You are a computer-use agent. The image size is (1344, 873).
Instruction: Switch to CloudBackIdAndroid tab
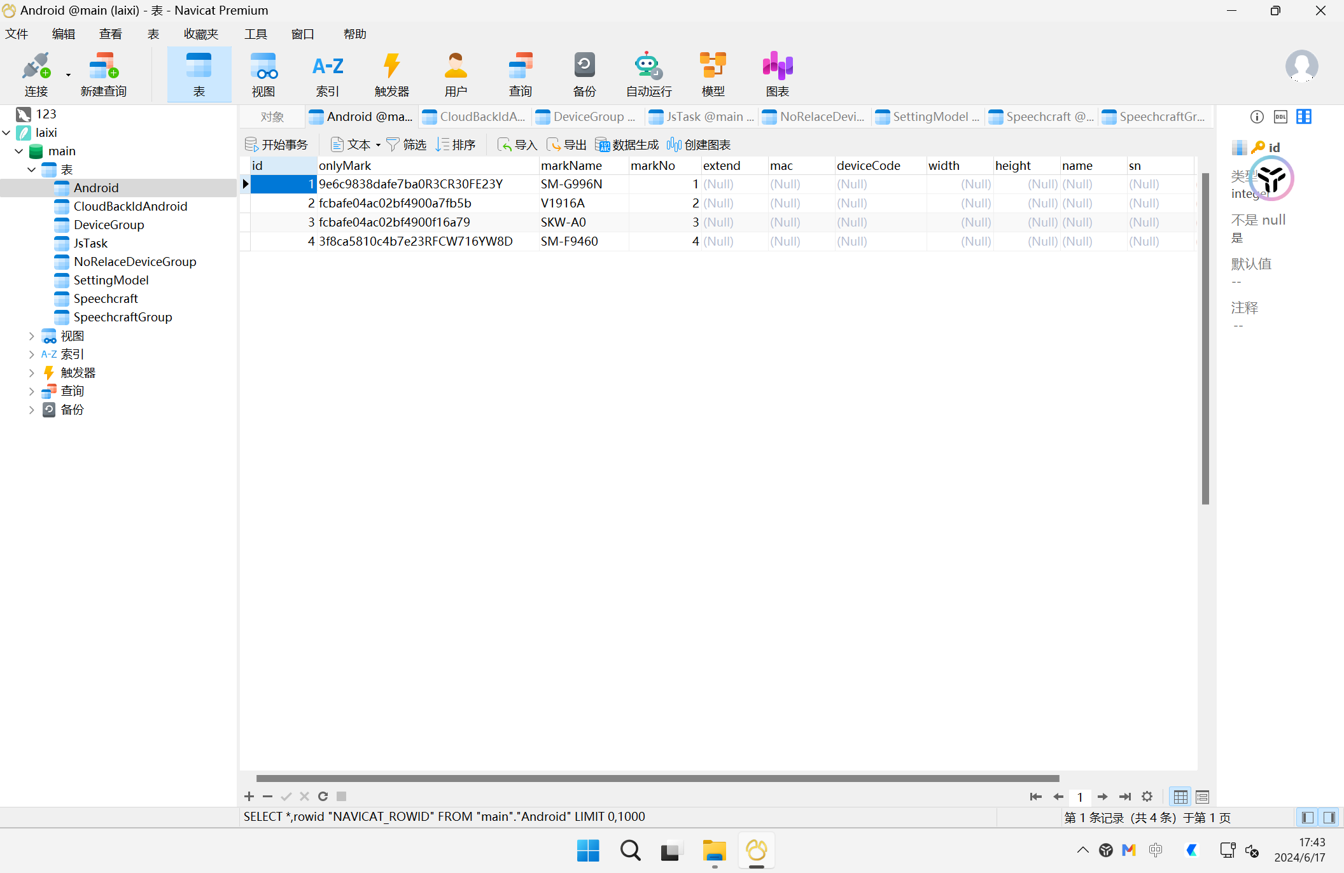point(474,117)
